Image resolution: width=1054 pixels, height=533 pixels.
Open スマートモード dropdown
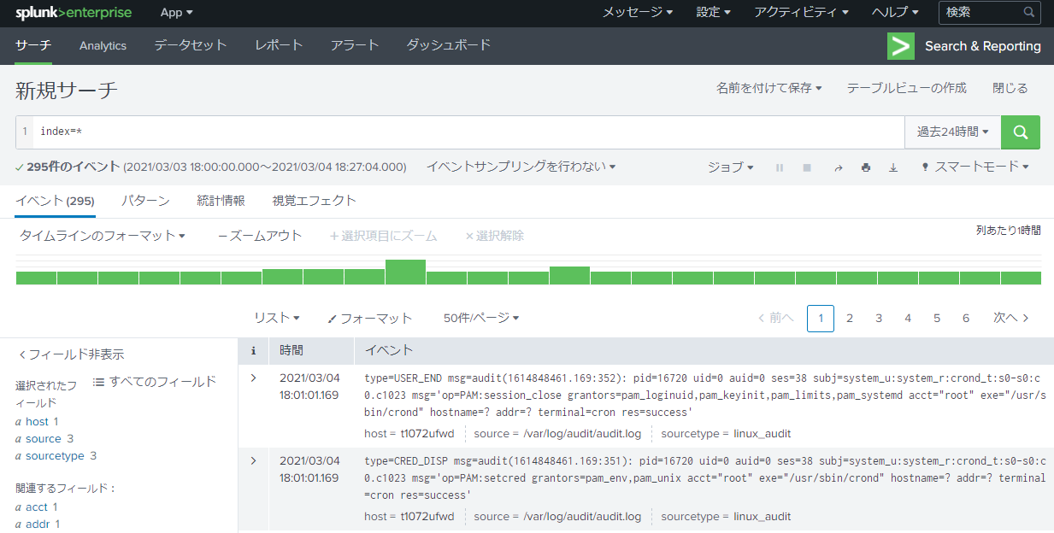tap(975, 167)
